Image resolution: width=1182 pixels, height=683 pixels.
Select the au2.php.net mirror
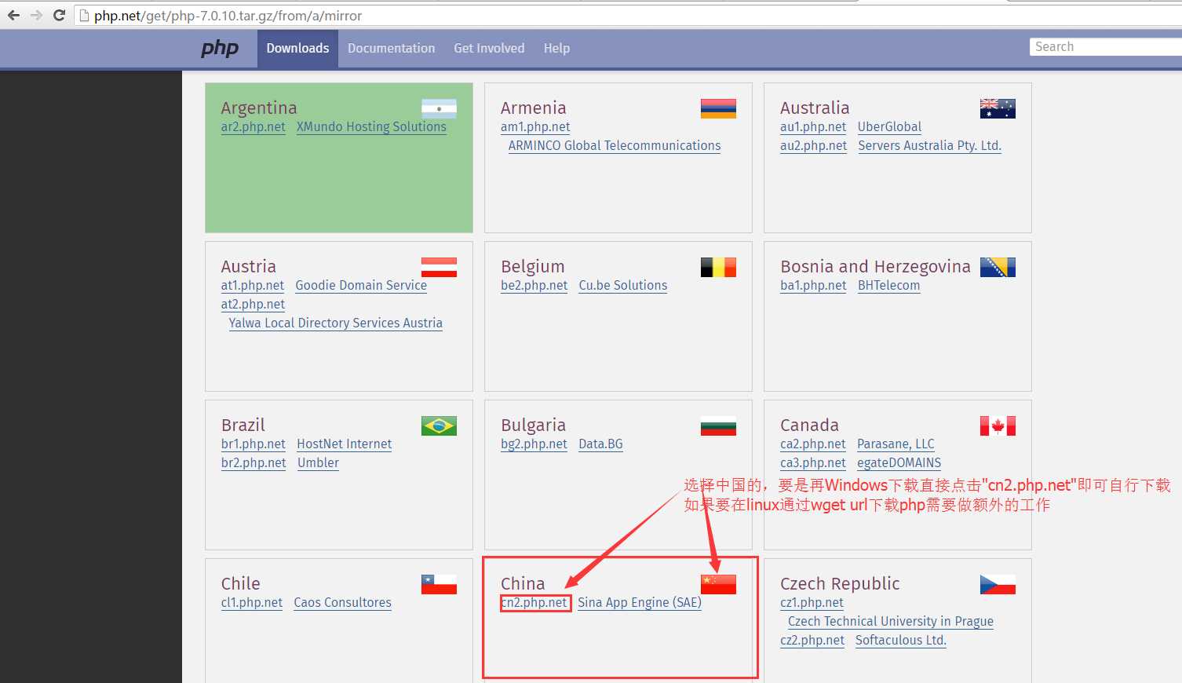point(813,145)
